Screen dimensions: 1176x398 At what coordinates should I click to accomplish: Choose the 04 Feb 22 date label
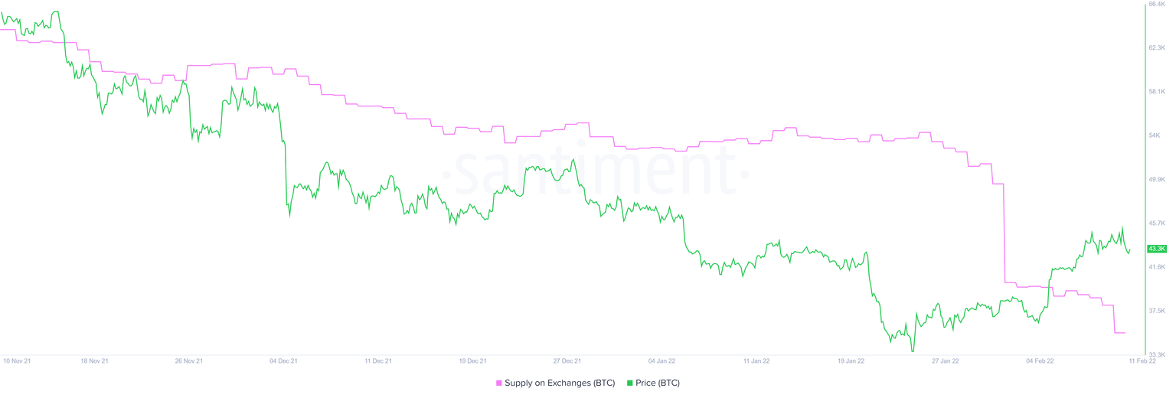click(x=1040, y=360)
